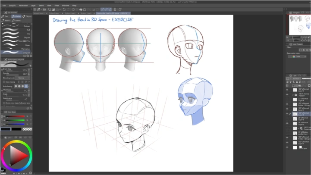Viewport: 311px width, 175px height.
Task: Click the reset to initial settings icon in tool property
Action: 28,108
